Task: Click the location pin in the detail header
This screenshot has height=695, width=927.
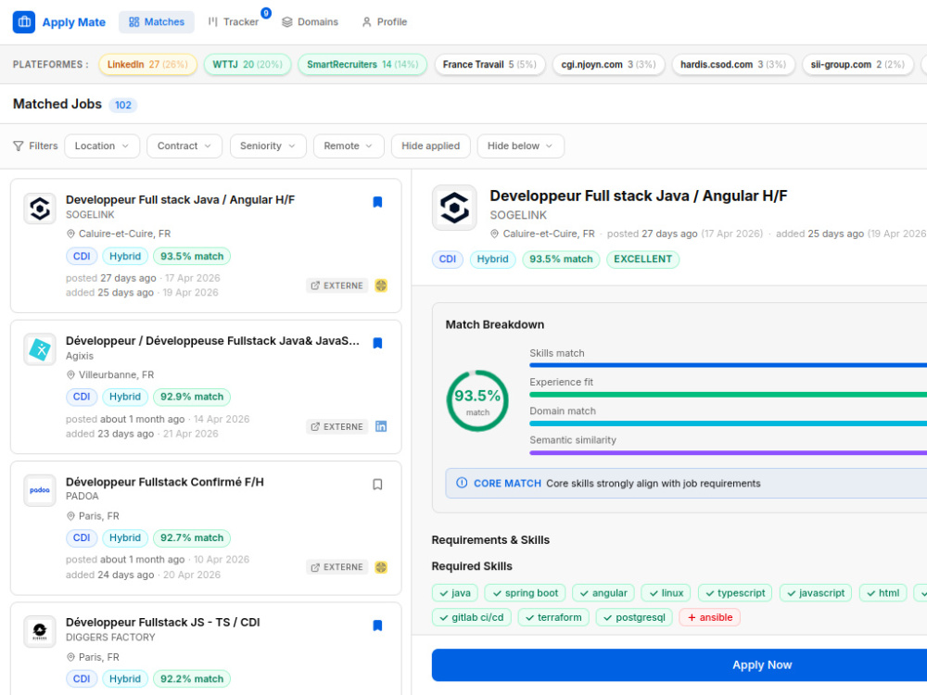Action: point(495,234)
